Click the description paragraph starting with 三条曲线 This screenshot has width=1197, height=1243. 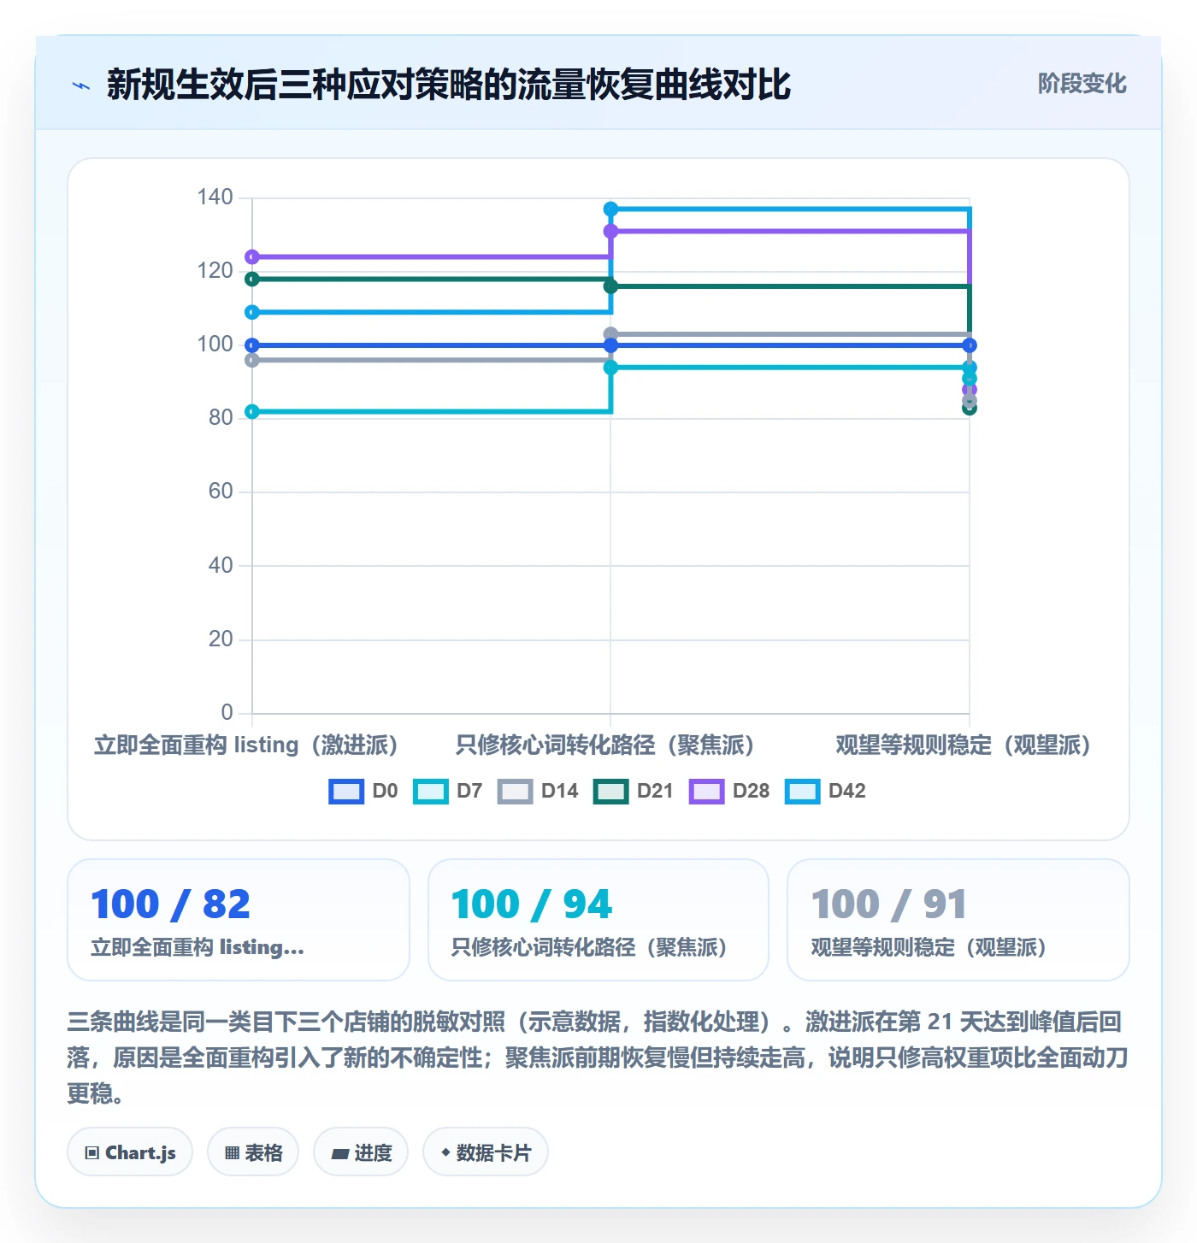click(x=598, y=1057)
